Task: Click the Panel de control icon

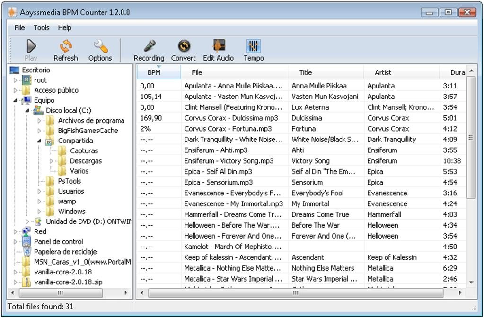Action: pyautogui.click(x=26, y=241)
